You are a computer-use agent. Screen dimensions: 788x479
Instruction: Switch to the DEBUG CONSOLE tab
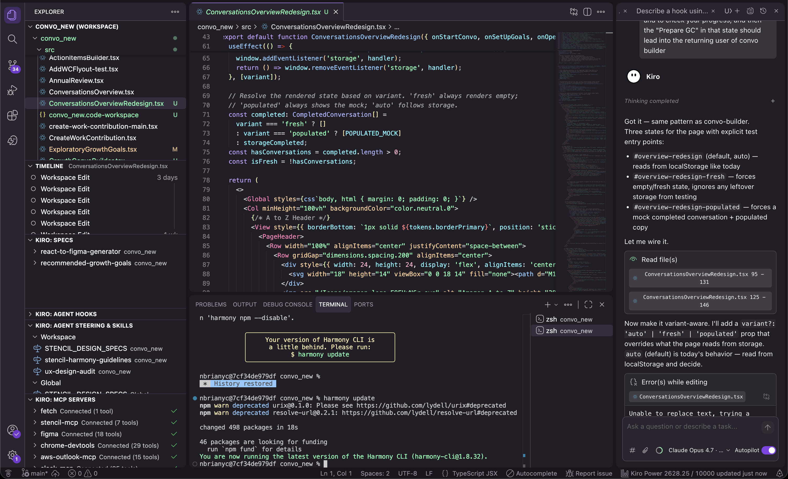coord(287,304)
